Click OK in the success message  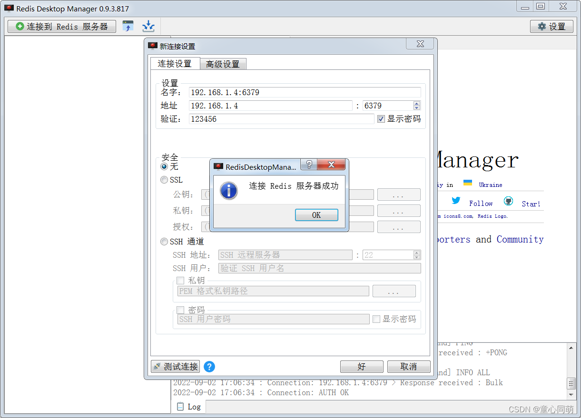pos(316,215)
